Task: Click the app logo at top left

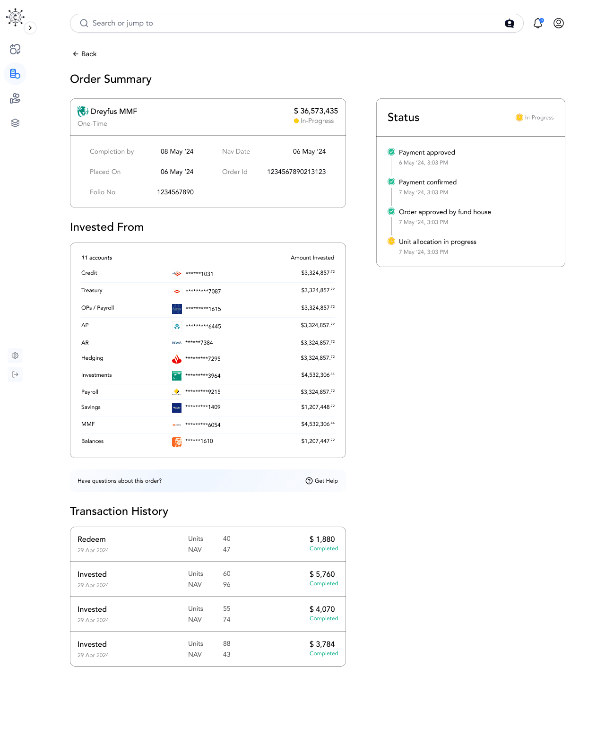Action: pyautogui.click(x=15, y=17)
